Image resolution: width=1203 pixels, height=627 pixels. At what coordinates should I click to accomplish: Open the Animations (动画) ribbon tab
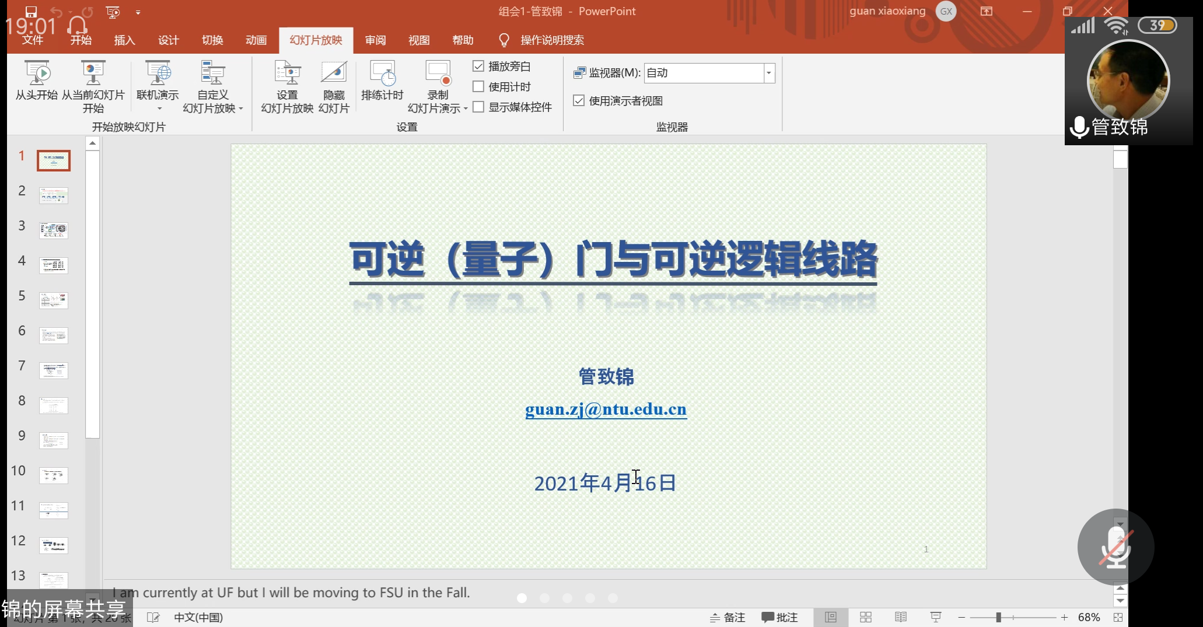click(x=256, y=40)
